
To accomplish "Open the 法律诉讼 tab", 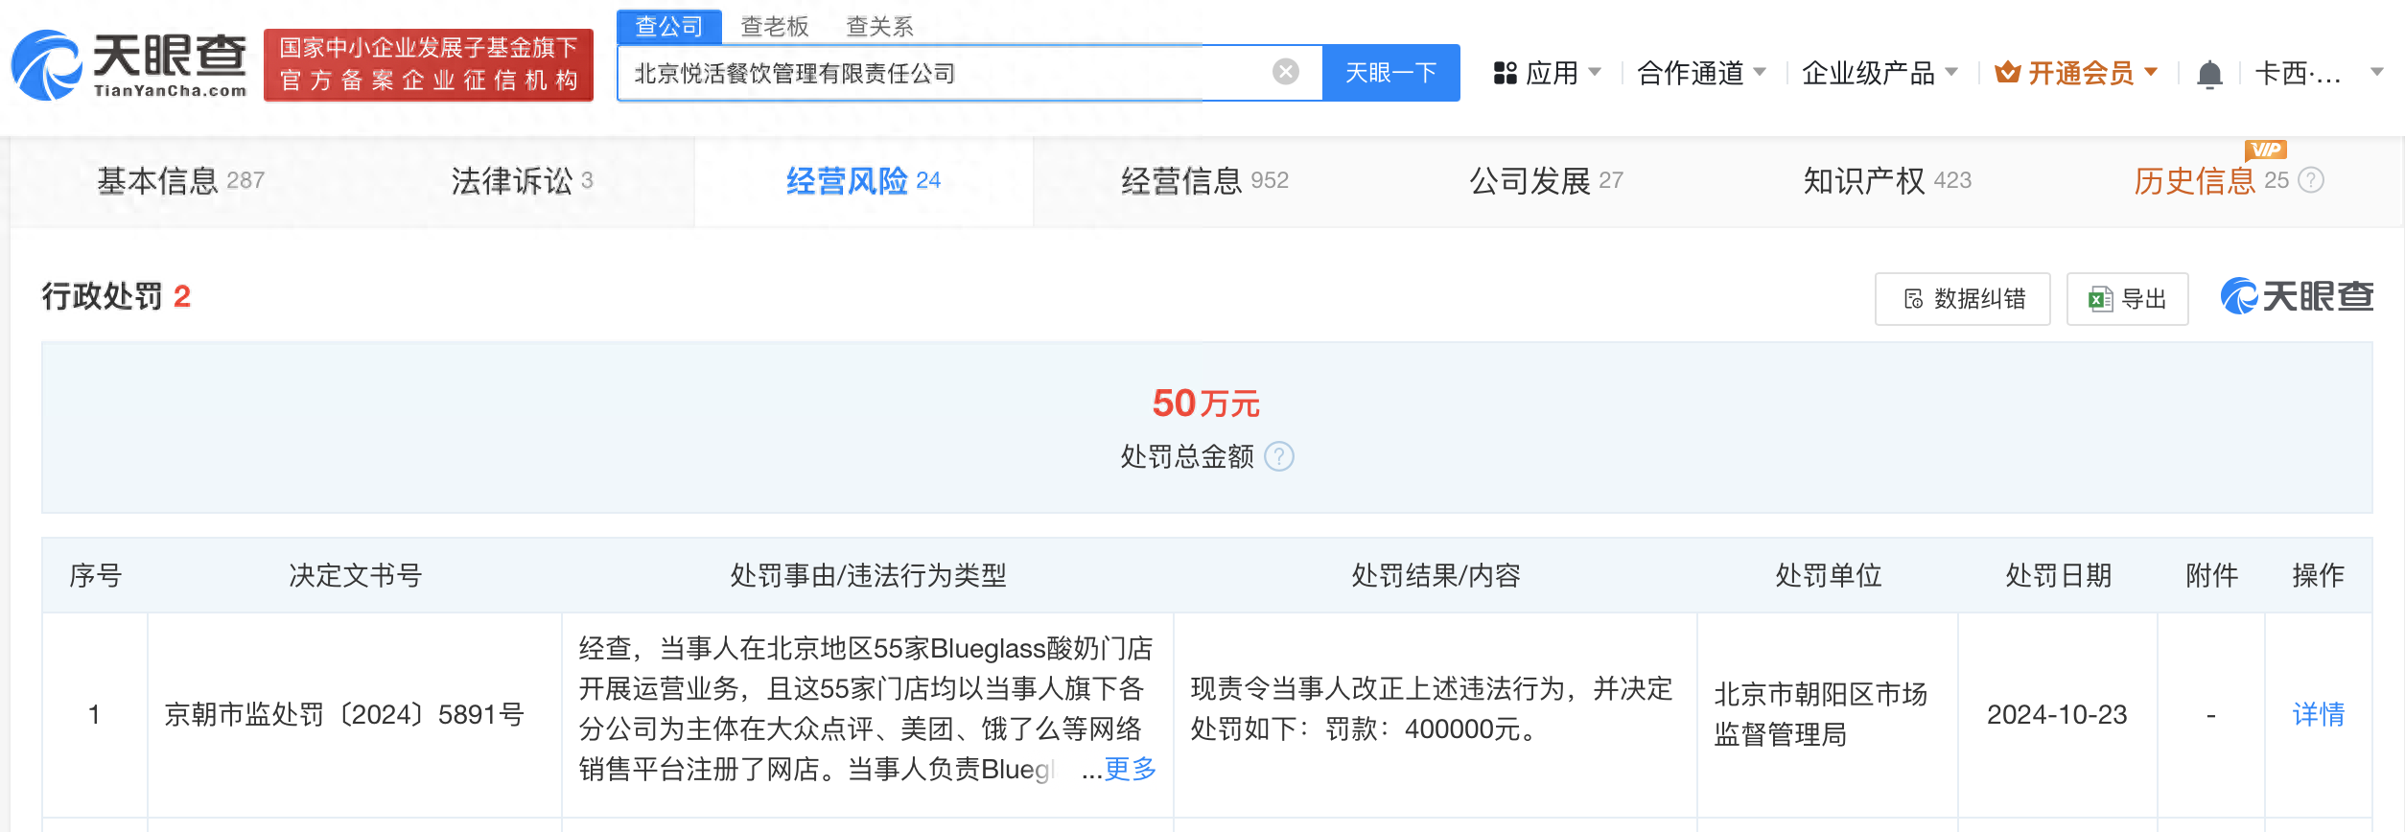I will (522, 180).
